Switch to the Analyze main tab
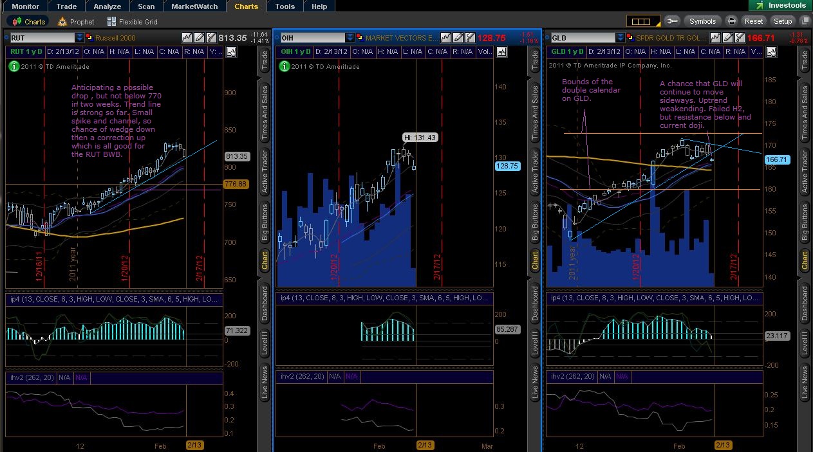 tap(107, 6)
